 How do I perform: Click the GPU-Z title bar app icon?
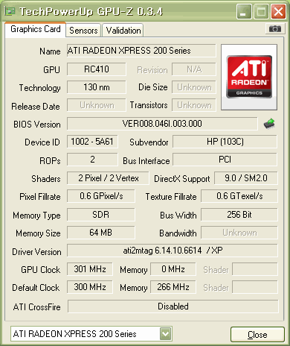pyautogui.click(x=10, y=11)
